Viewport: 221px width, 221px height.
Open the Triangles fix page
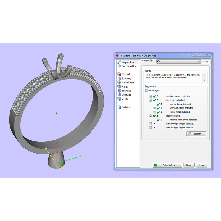pyautogui.click(x=126, y=91)
